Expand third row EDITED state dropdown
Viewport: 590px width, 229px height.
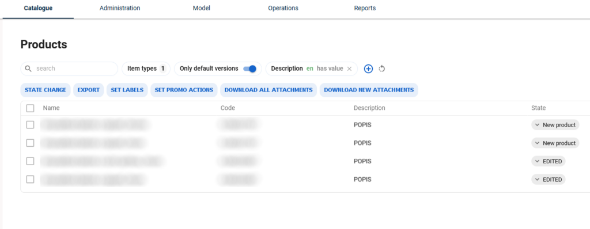point(549,161)
